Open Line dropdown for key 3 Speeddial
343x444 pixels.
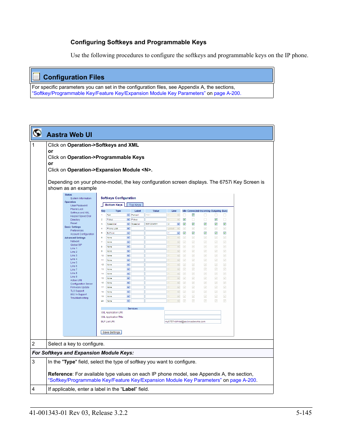[174, 224]
